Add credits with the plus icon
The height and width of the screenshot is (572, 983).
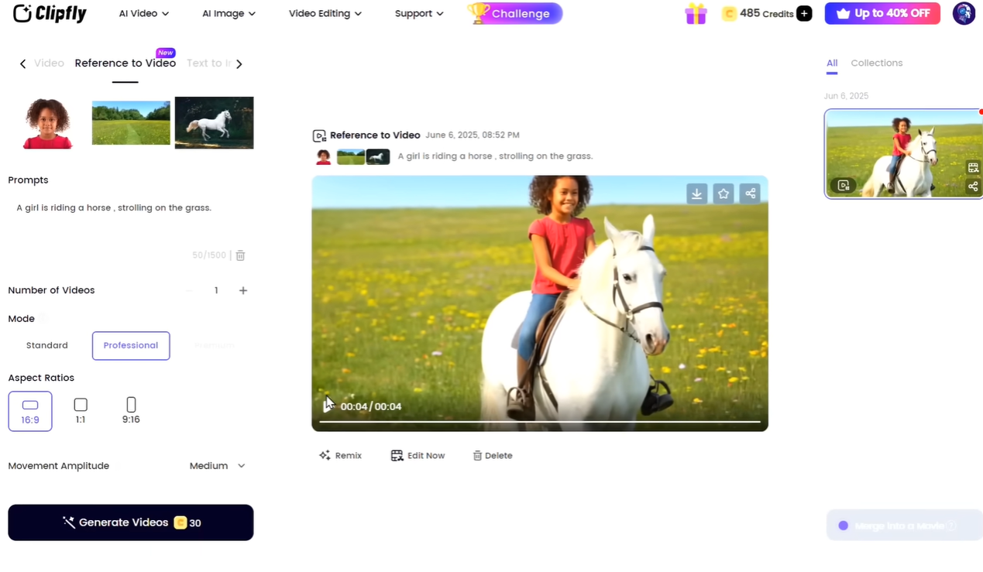[x=804, y=14]
